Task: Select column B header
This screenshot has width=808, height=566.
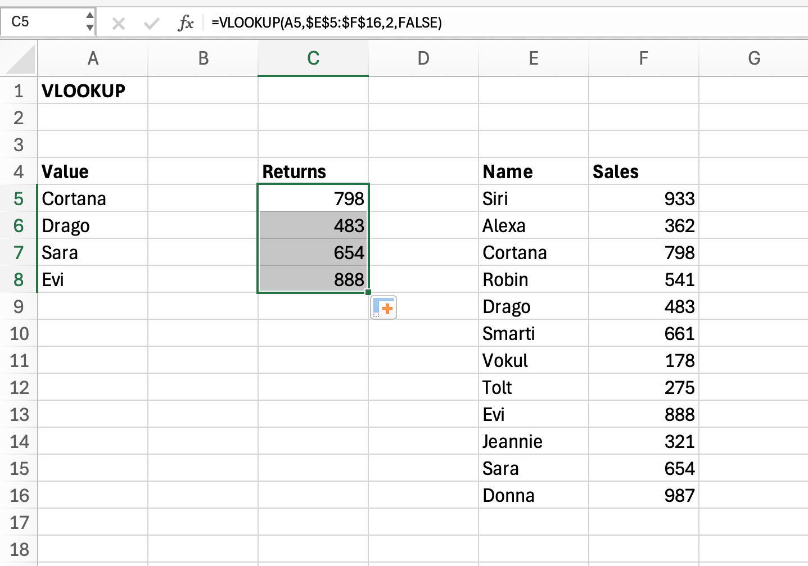Action: pos(203,58)
